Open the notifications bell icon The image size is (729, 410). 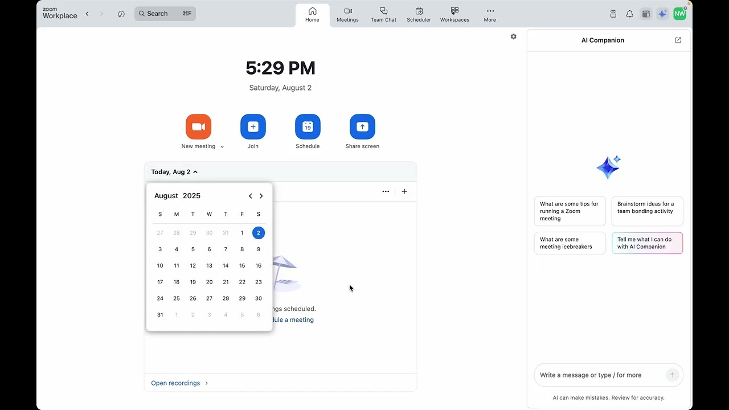tap(629, 14)
